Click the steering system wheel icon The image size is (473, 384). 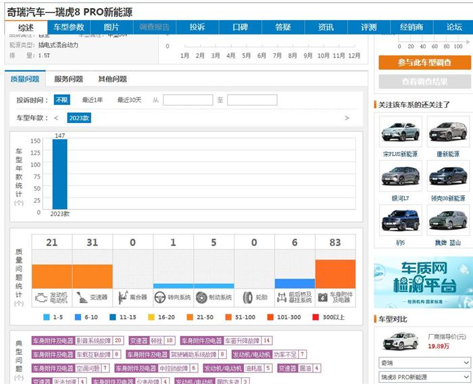coord(160,297)
